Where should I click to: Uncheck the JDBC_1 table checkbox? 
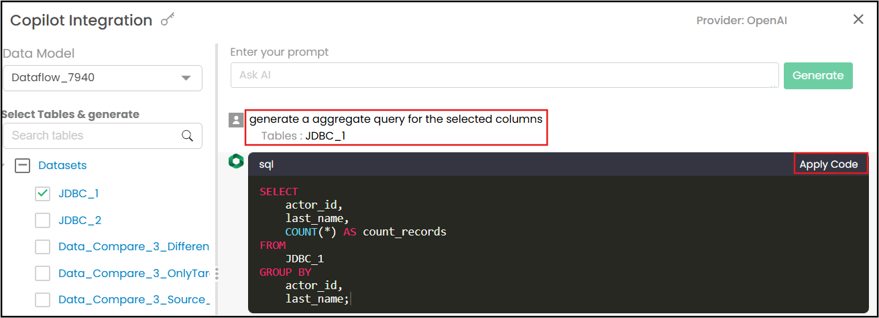43,193
